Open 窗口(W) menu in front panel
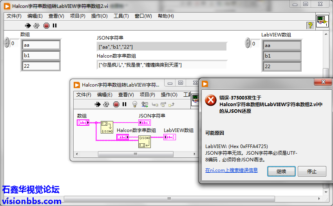Viewport: 333px width, 206px height. 143,16
